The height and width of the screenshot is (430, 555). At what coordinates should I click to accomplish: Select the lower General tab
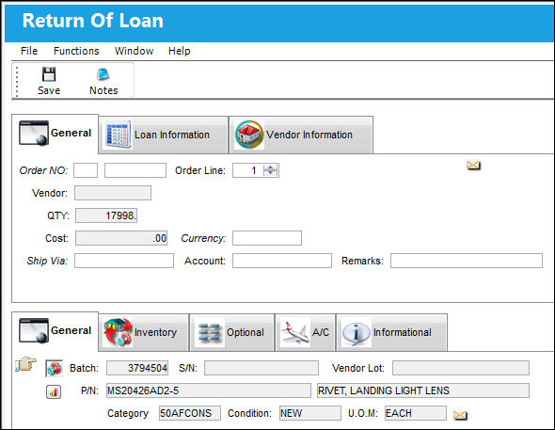point(55,330)
